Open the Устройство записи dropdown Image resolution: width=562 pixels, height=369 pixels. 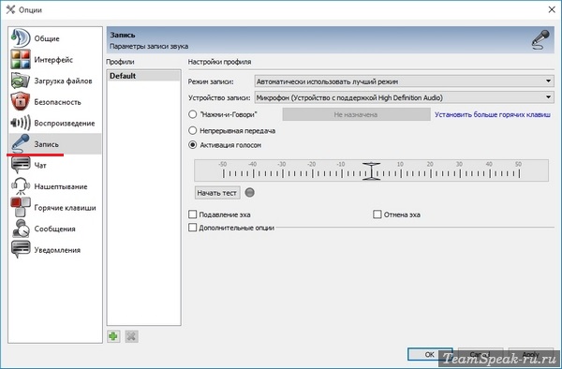pyautogui.click(x=404, y=97)
